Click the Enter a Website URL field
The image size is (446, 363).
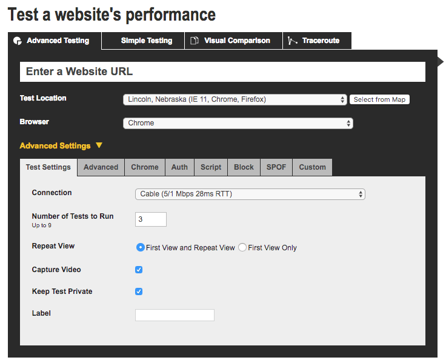[x=223, y=72]
